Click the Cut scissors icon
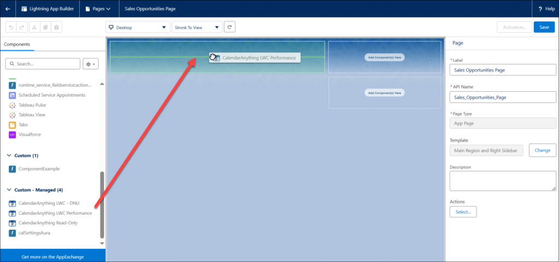This screenshot has height=262, width=559. pos(34,27)
